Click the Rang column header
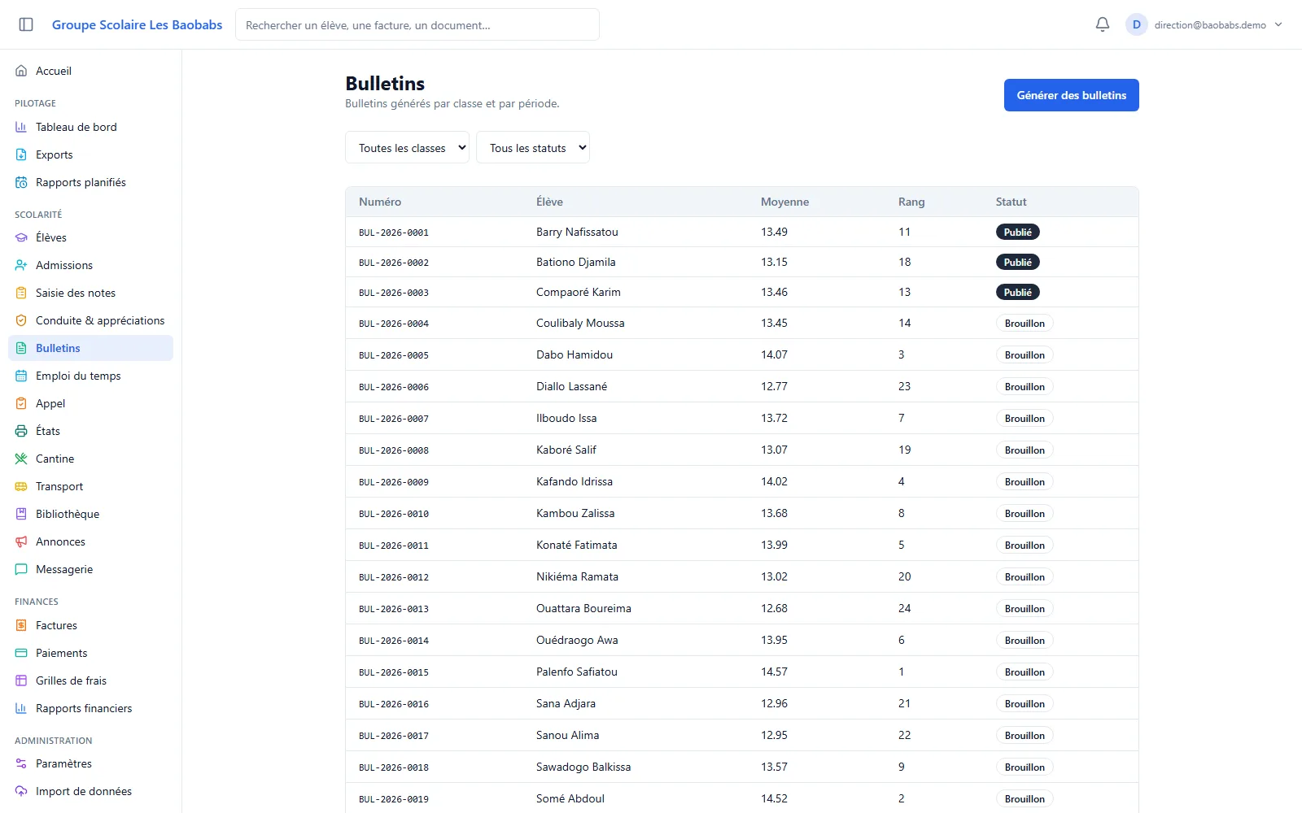This screenshot has width=1302, height=813. pyautogui.click(x=911, y=202)
